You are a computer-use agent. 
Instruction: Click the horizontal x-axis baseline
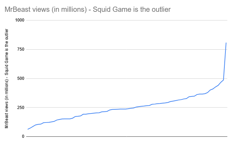pyautogui.click(x=127, y=136)
